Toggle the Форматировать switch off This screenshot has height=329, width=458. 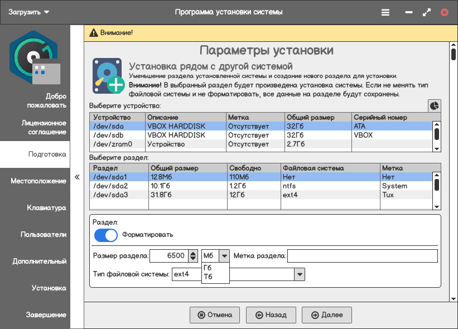coord(106,235)
